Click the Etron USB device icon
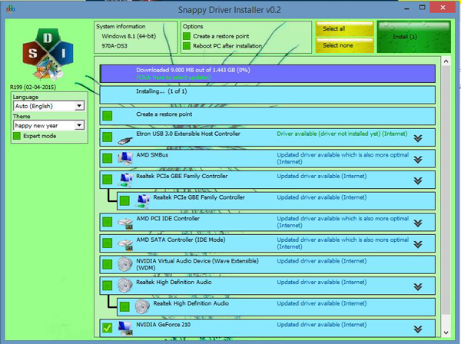 click(x=125, y=140)
